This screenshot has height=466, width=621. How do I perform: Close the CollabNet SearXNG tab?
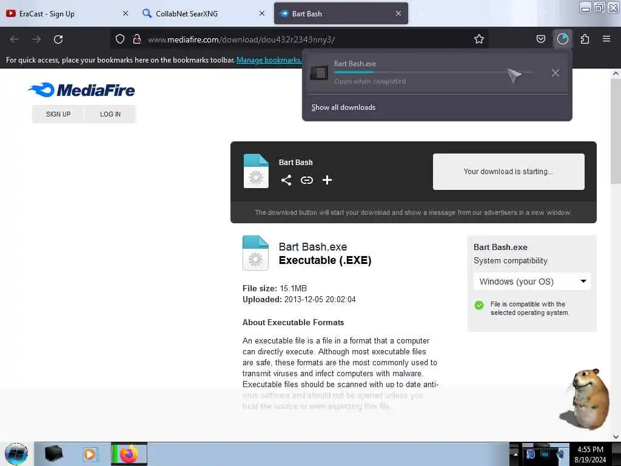262,13
